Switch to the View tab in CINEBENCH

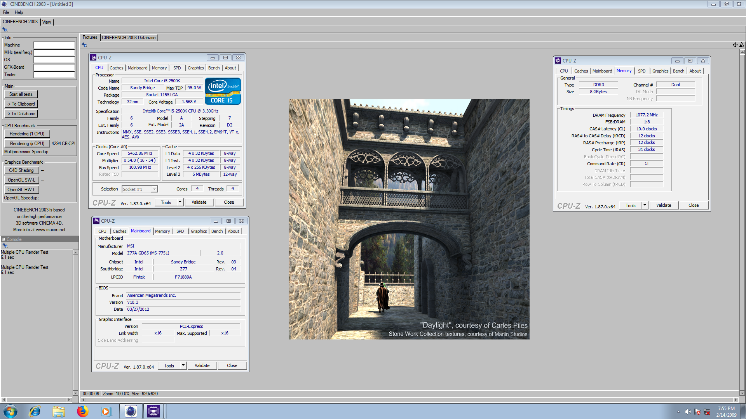tap(47, 22)
